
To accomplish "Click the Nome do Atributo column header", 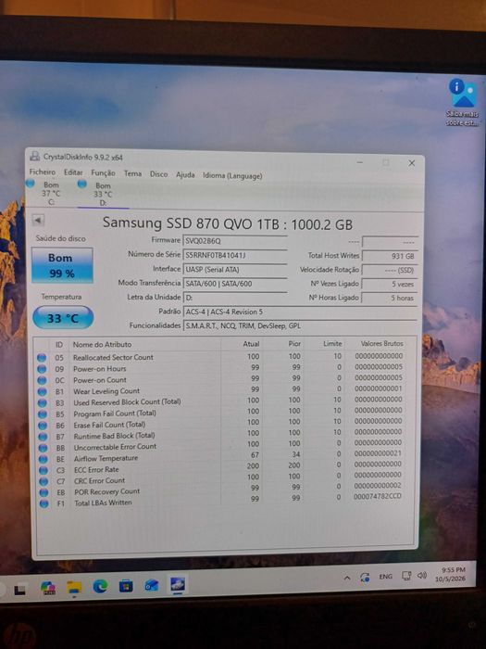I will 102,344.
